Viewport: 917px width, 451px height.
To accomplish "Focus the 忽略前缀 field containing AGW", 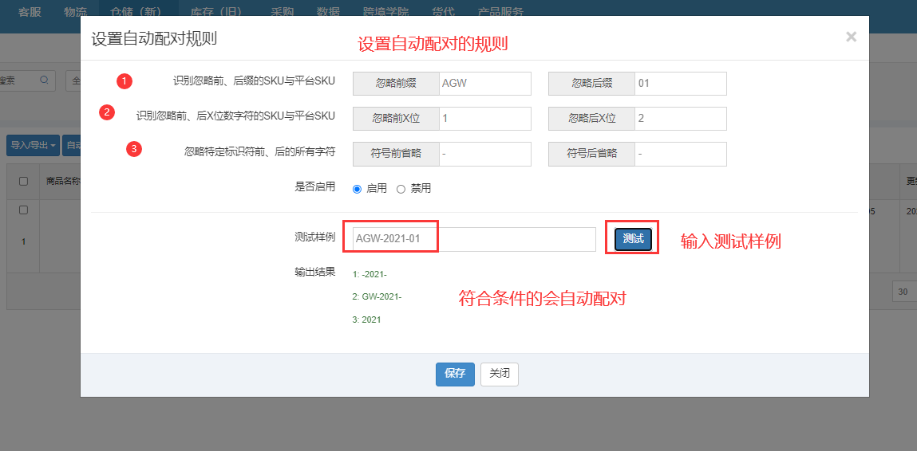I will 484,84.
